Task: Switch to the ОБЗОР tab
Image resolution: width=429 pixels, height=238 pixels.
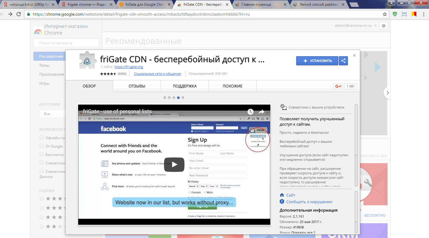Action: [x=89, y=86]
